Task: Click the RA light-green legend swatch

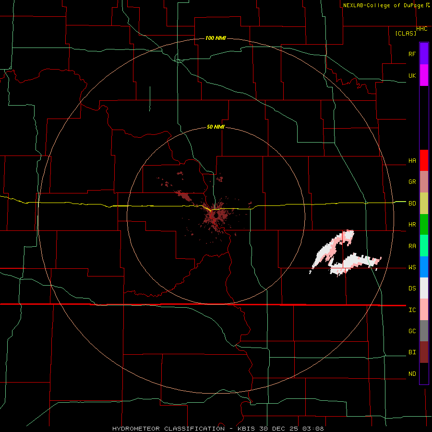Action: (x=424, y=246)
